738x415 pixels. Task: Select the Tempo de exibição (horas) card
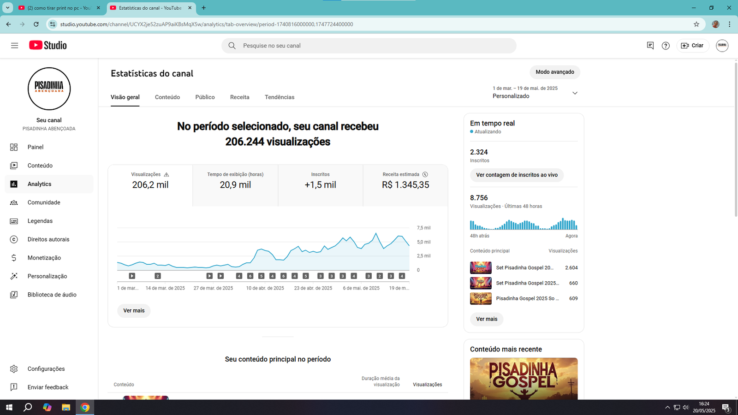point(235,185)
